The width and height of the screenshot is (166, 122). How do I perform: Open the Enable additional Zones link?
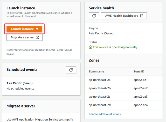[x=105, y=114]
